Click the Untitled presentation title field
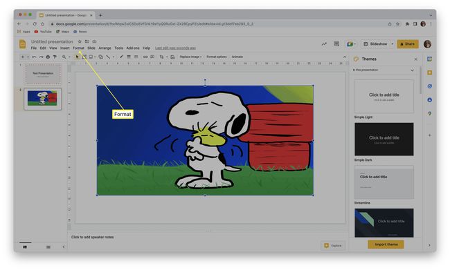This screenshot has height=270, width=450. (x=52, y=41)
